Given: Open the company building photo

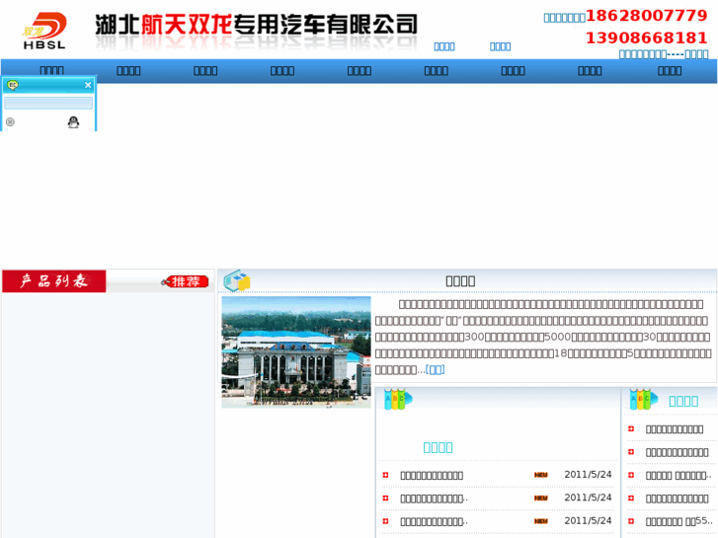Looking at the screenshot, I should pos(296,352).
